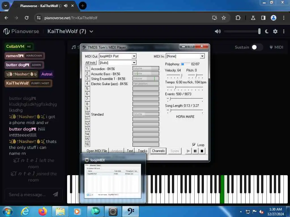Open the Tracks view button

pos(143,151)
